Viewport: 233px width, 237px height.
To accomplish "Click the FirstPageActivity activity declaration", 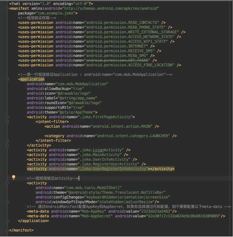I will [x=81, y=117].
